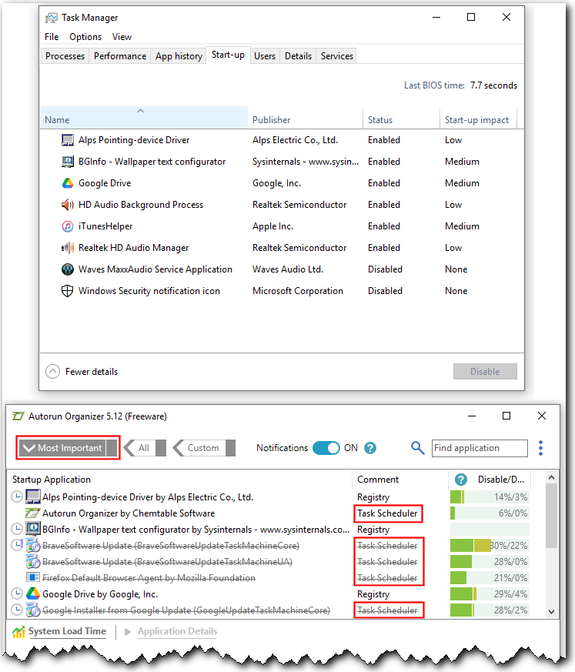Click the Waves MaxxAudio Service Application icon

pos(68,269)
